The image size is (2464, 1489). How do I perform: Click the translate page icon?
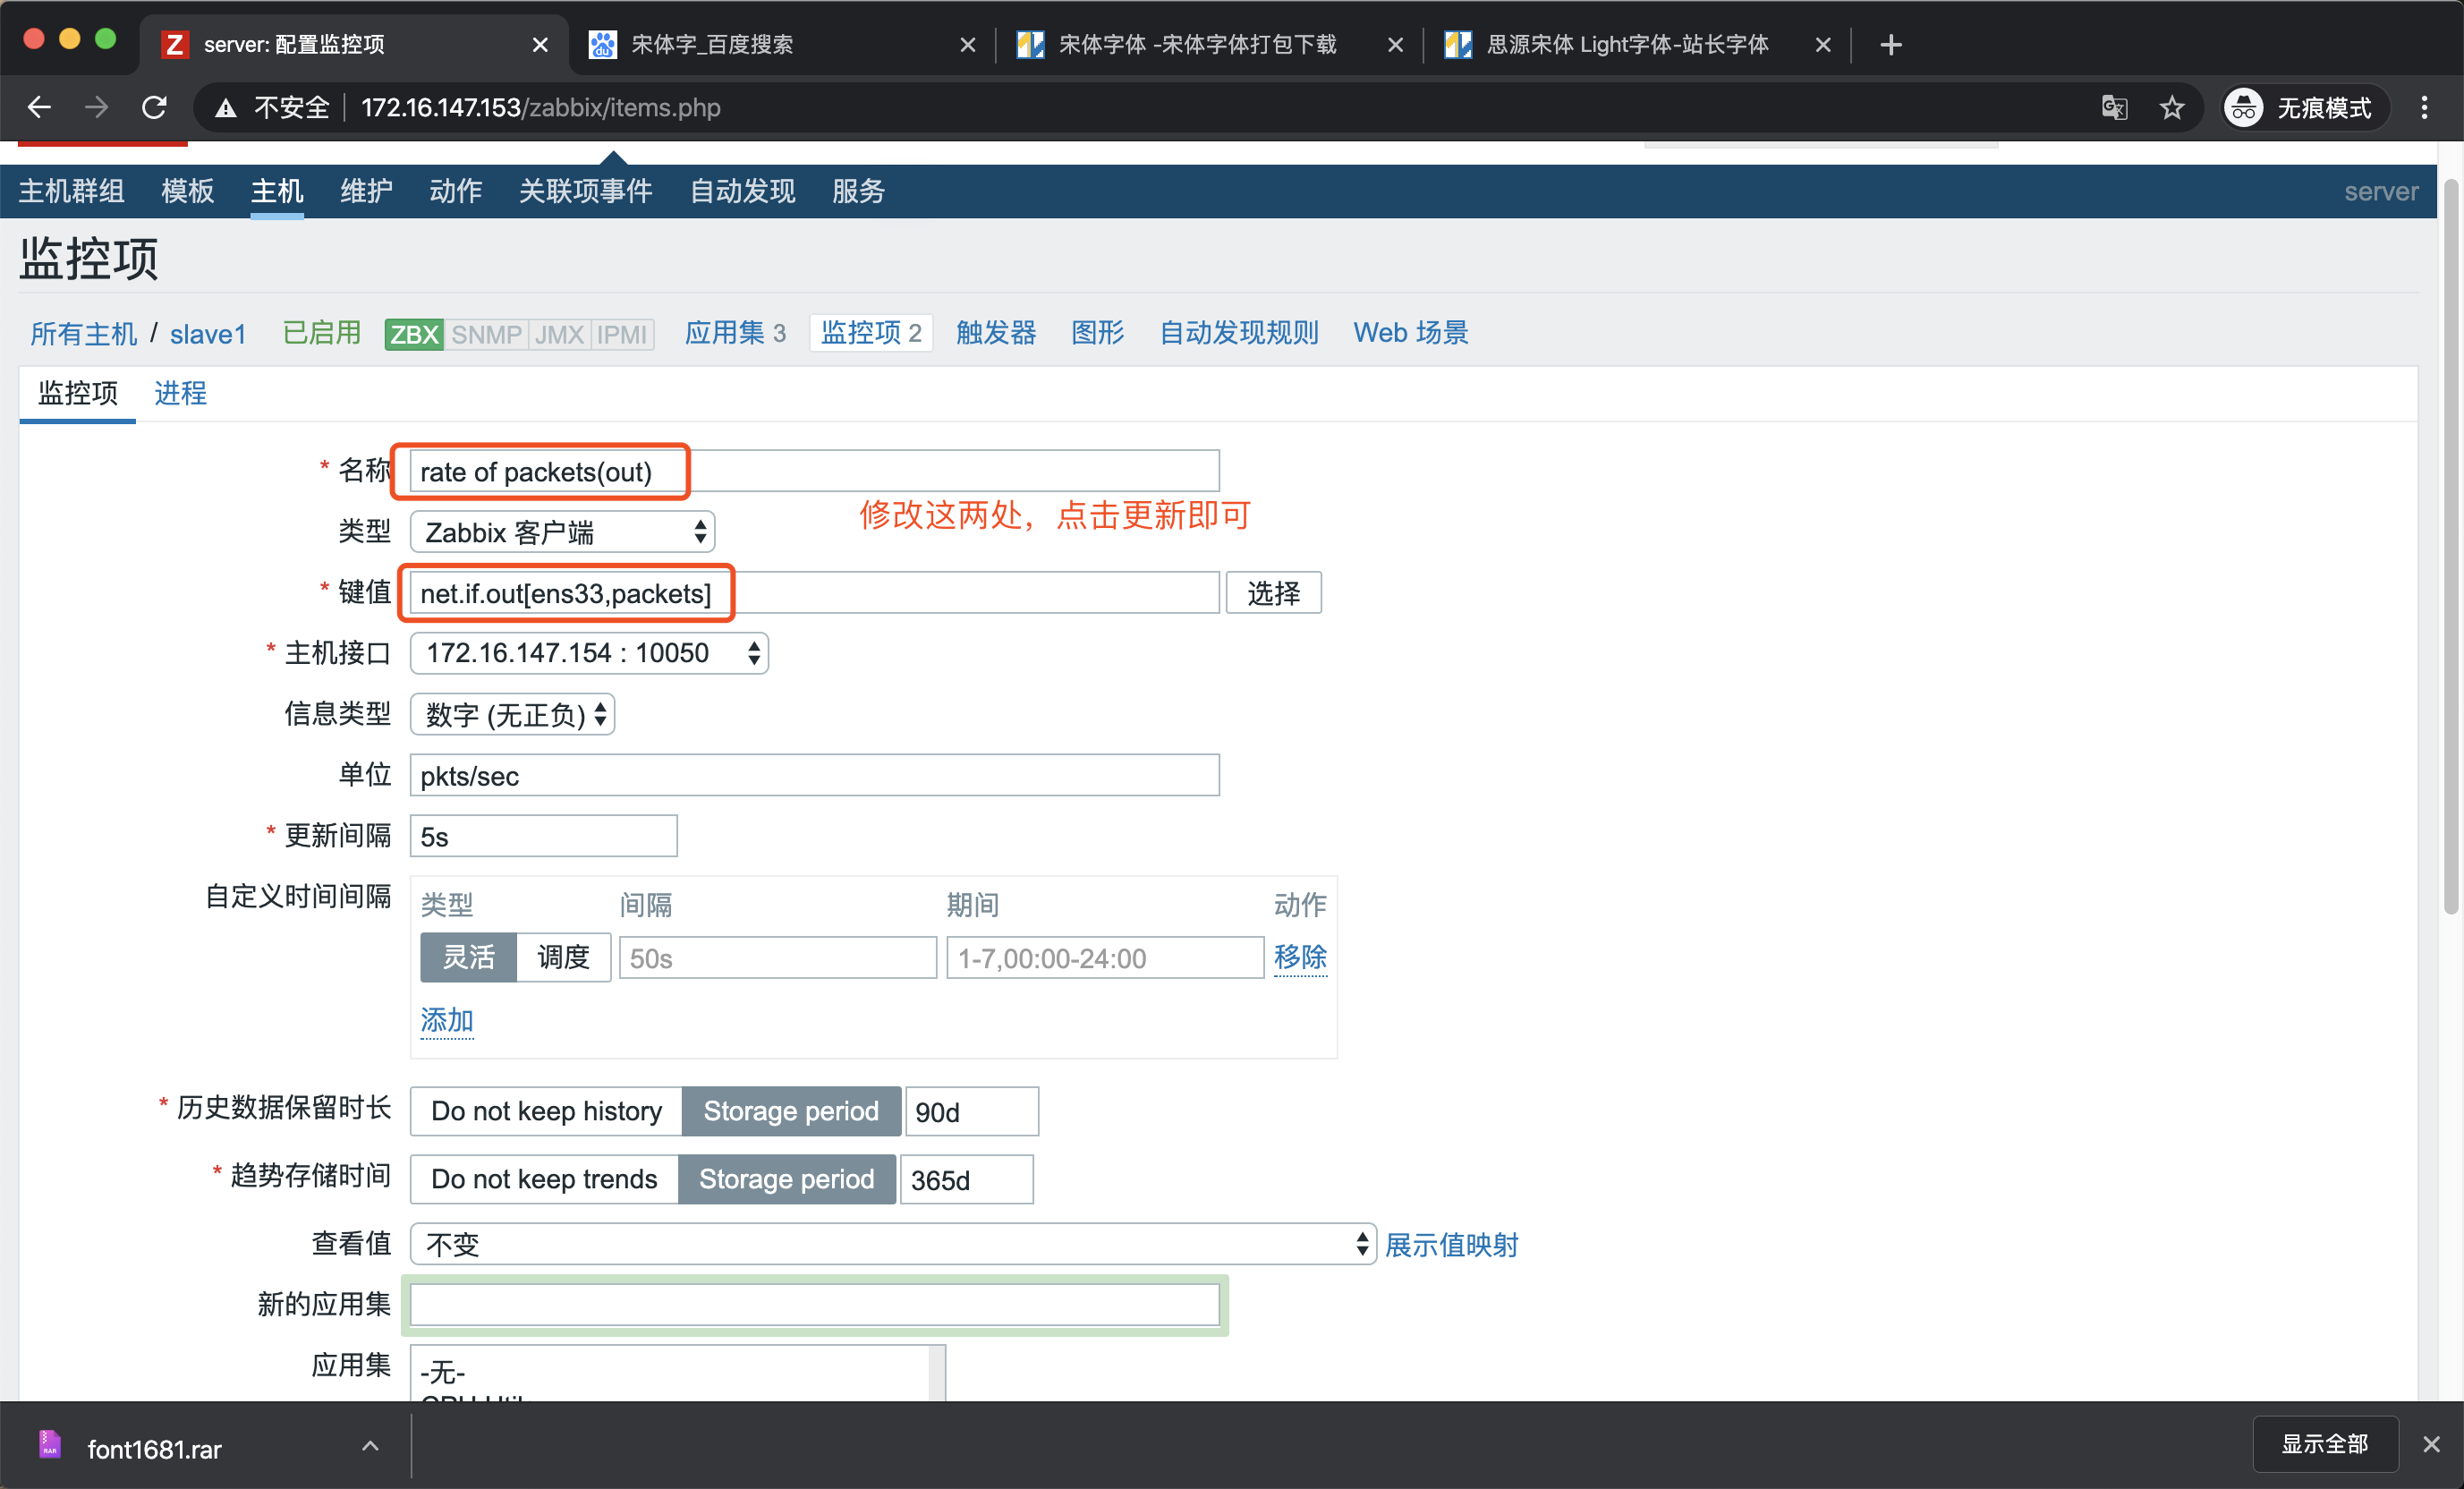point(2114,107)
